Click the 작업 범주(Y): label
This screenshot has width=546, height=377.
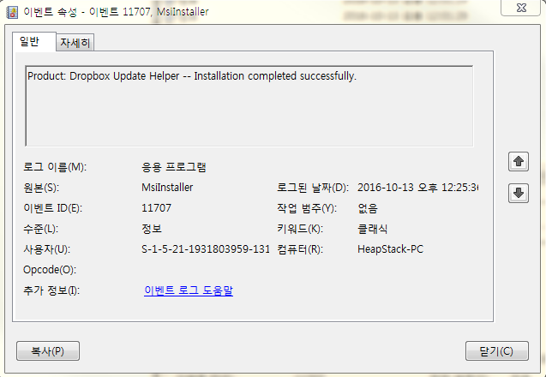coord(307,208)
